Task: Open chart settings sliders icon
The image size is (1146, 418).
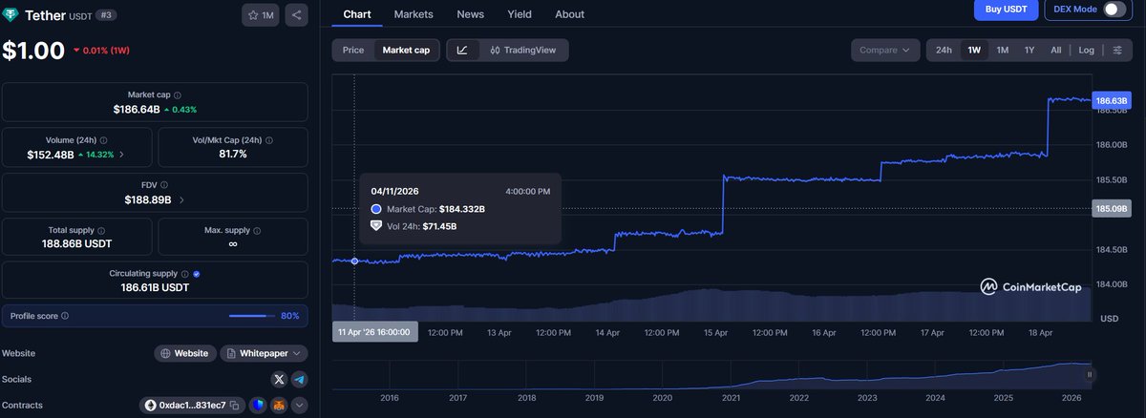Action: (1117, 51)
